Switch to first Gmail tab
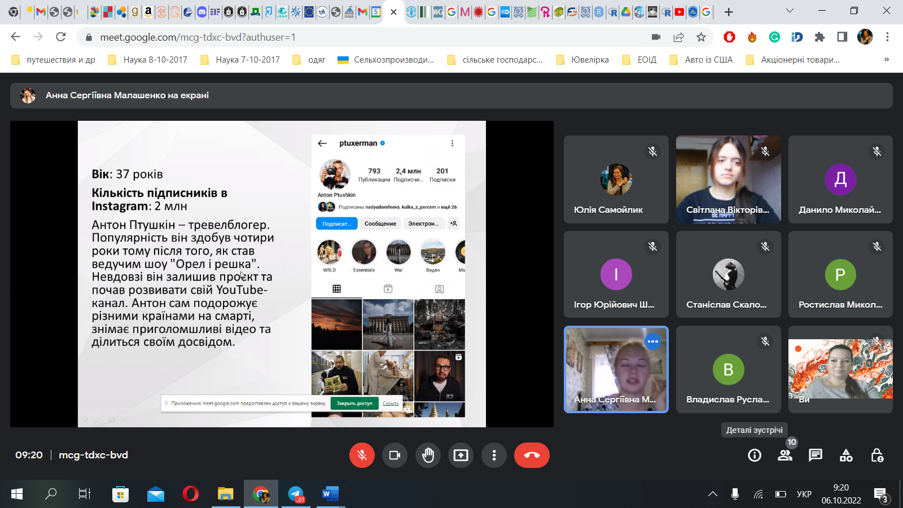This screenshot has width=903, height=508. coord(41,12)
